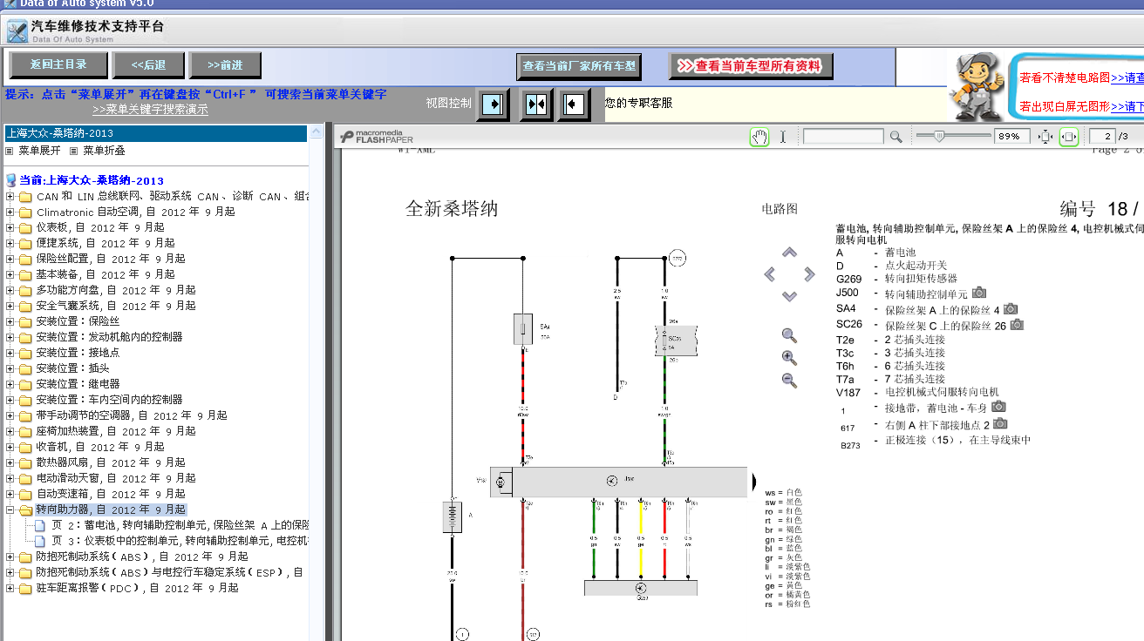Expand the 安装位置：继电器 tree node

(10, 384)
